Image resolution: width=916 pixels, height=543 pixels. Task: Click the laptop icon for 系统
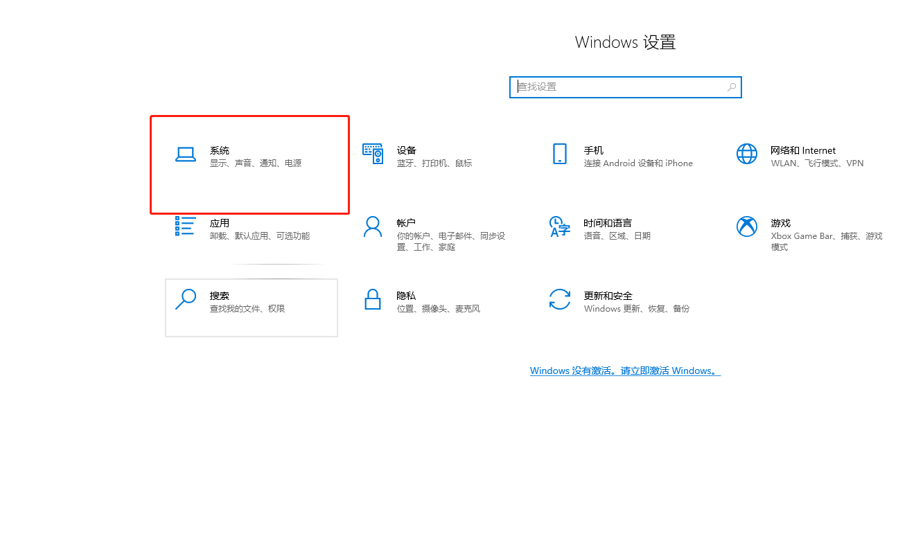coord(186,154)
